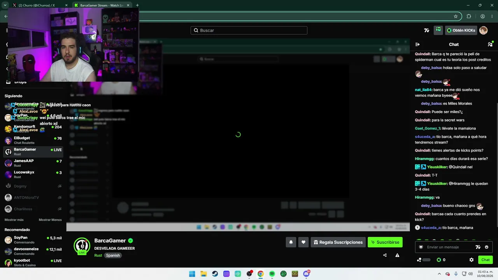Open the Chrome profile icon
Screen dimensions: 498x280
pyautogui.click(x=482, y=16)
